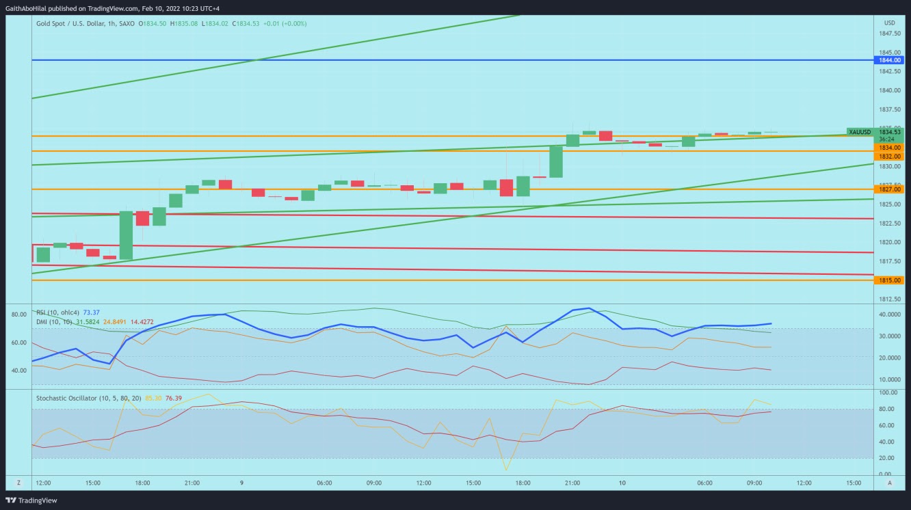
Task: Click the 1820.00 price axis label
Action: pyautogui.click(x=888, y=242)
